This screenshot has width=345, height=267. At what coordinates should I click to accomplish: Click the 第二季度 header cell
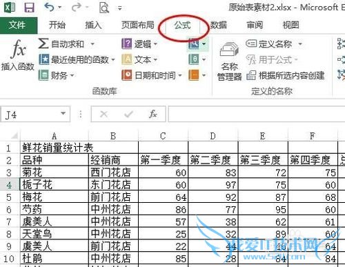pos(213,160)
